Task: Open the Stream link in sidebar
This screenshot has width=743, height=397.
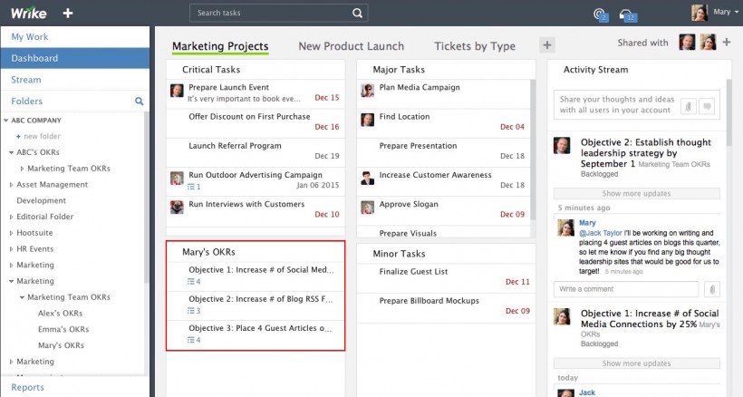Action: pos(26,80)
